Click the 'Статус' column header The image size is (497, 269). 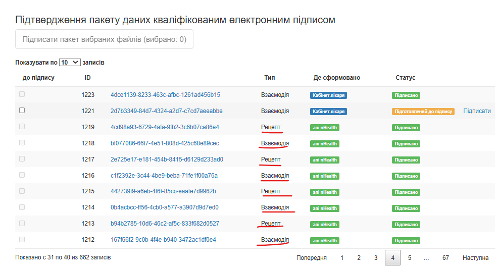[405, 78]
